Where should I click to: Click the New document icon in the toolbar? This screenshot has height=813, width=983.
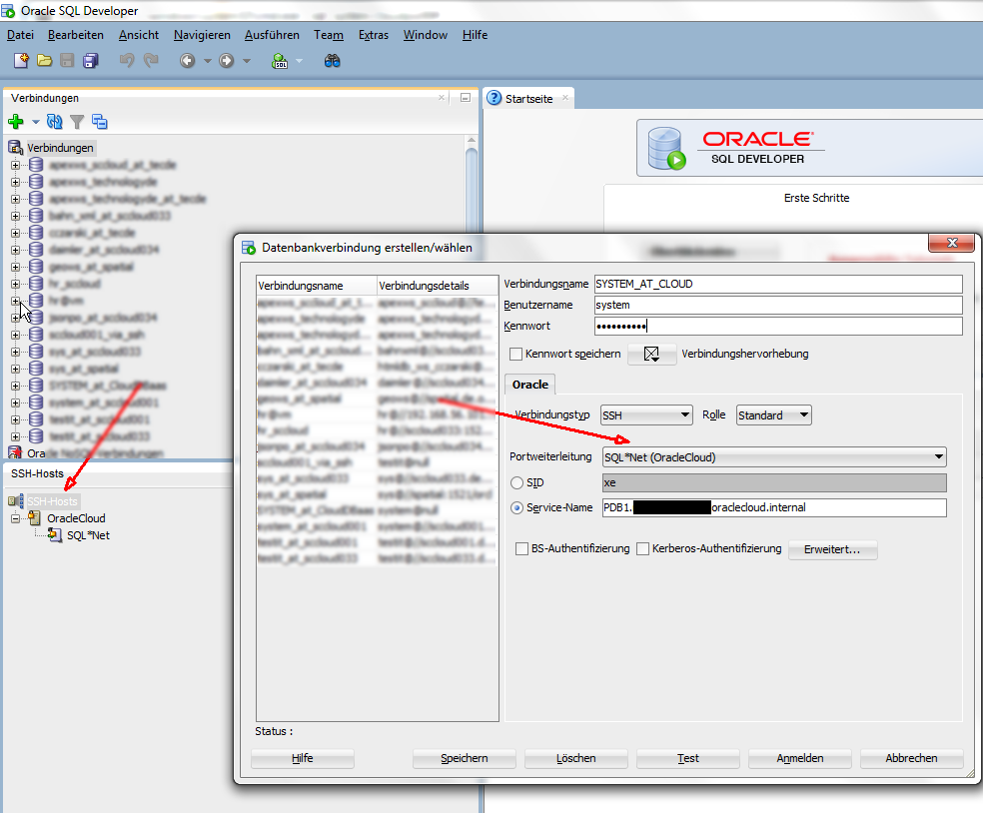point(19,60)
